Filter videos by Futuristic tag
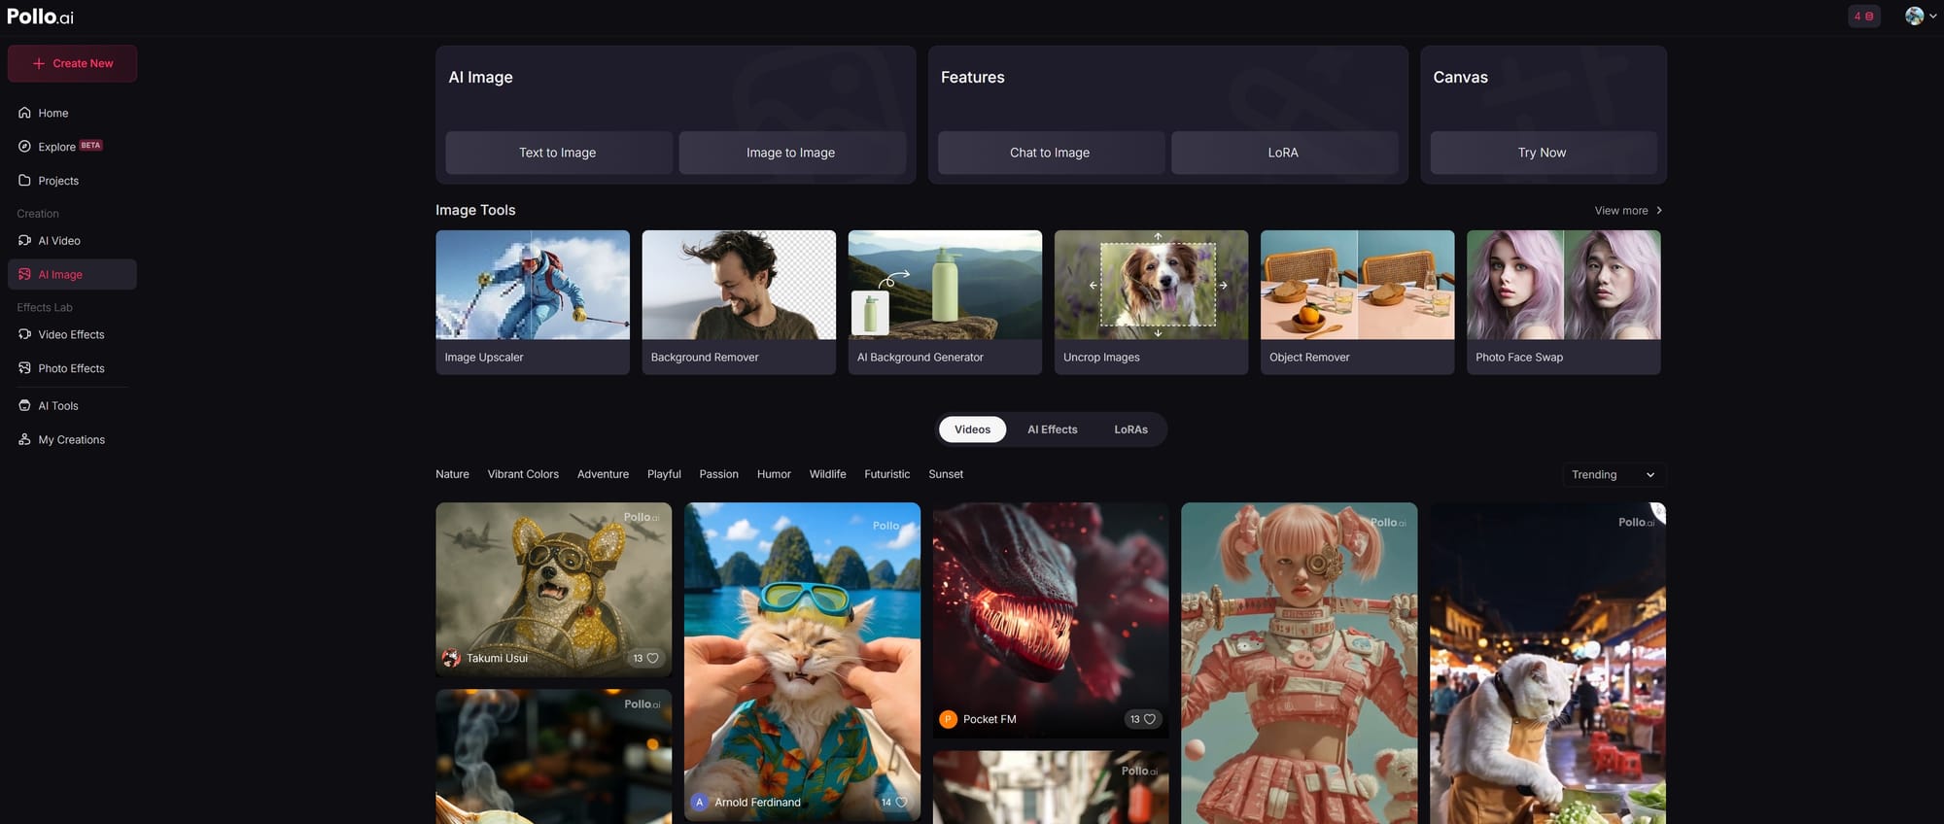This screenshot has height=824, width=1944. coord(886,474)
